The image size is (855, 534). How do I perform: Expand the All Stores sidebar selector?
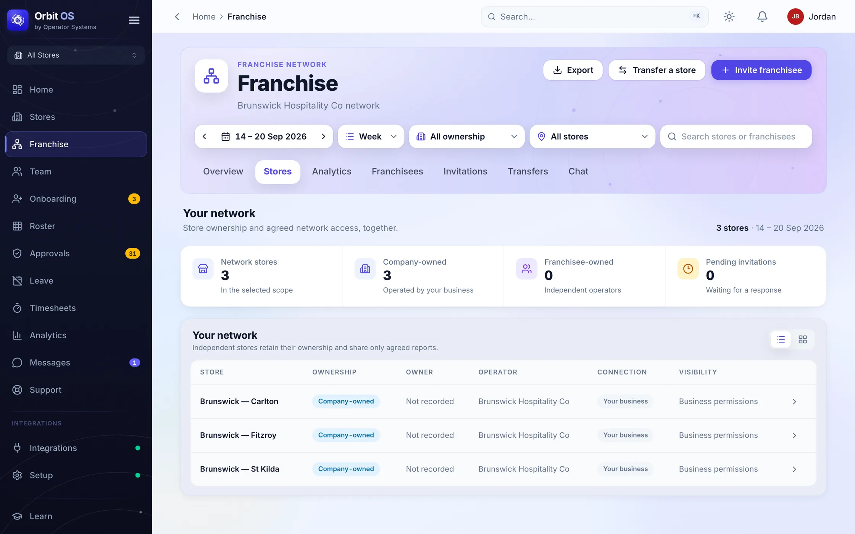tap(76, 55)
